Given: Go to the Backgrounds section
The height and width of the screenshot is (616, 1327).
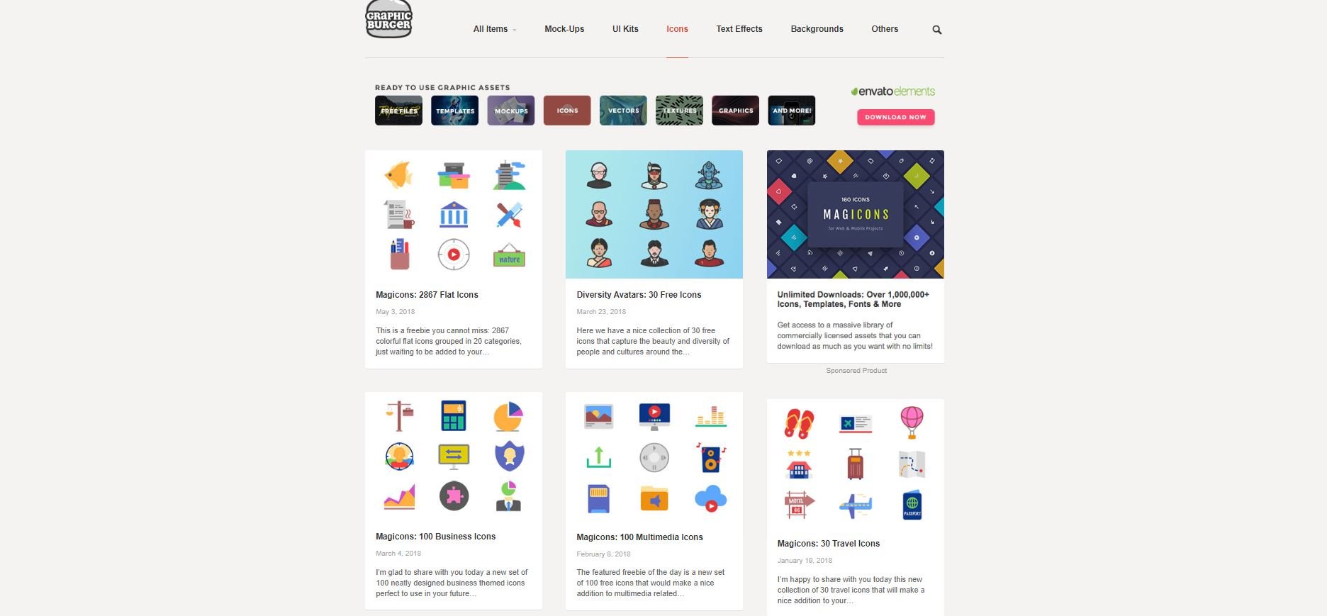Looking at the screenshot, I should tap(817, 29).
